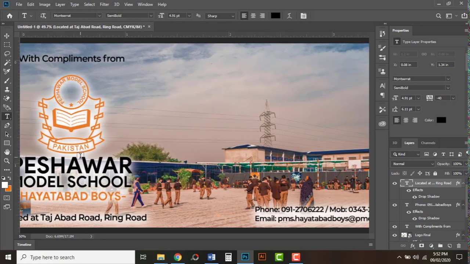Open the Montserrat dropdown in Properties panel

coord(421,79)
